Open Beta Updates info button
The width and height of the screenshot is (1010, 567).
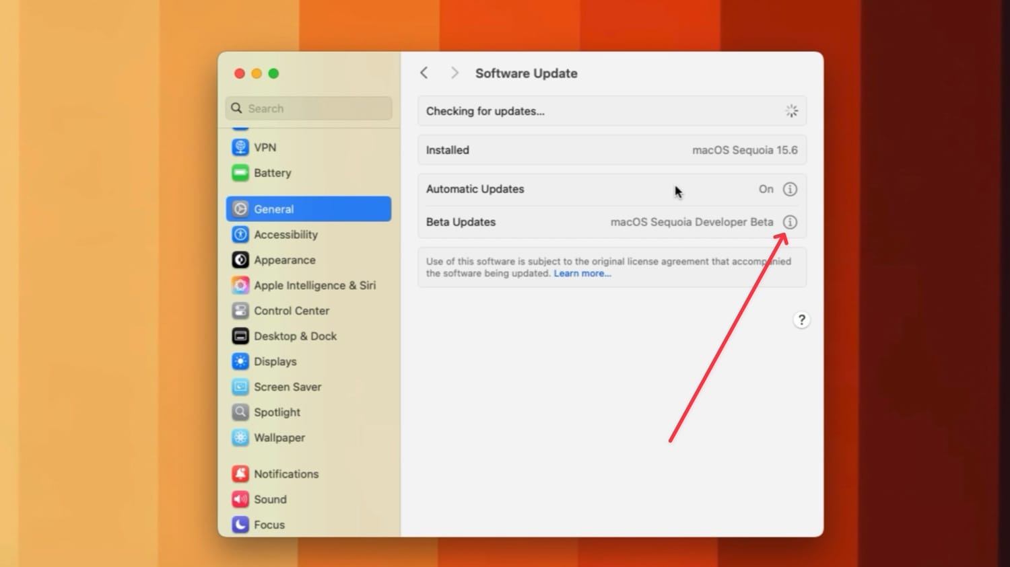(x=790, y=222)
